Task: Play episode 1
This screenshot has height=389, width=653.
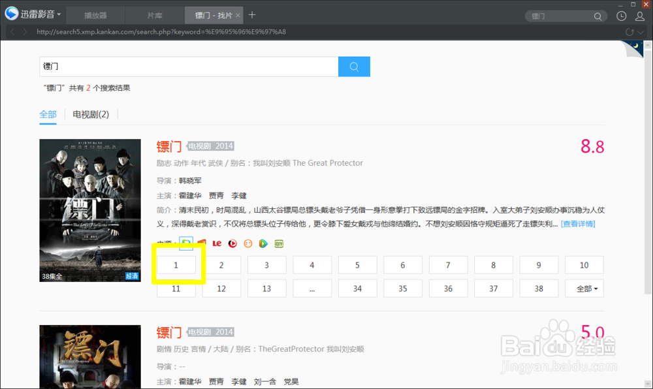Action: [176, 265]
